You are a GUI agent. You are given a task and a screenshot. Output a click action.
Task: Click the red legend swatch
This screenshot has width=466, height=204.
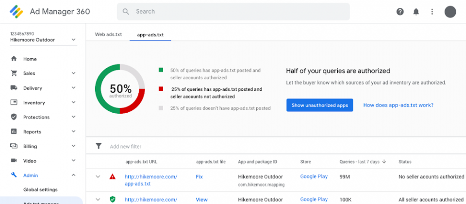point(161,89)
